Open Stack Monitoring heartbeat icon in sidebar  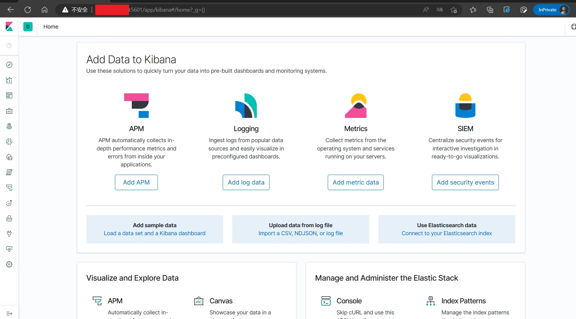(x=9, y=249)
